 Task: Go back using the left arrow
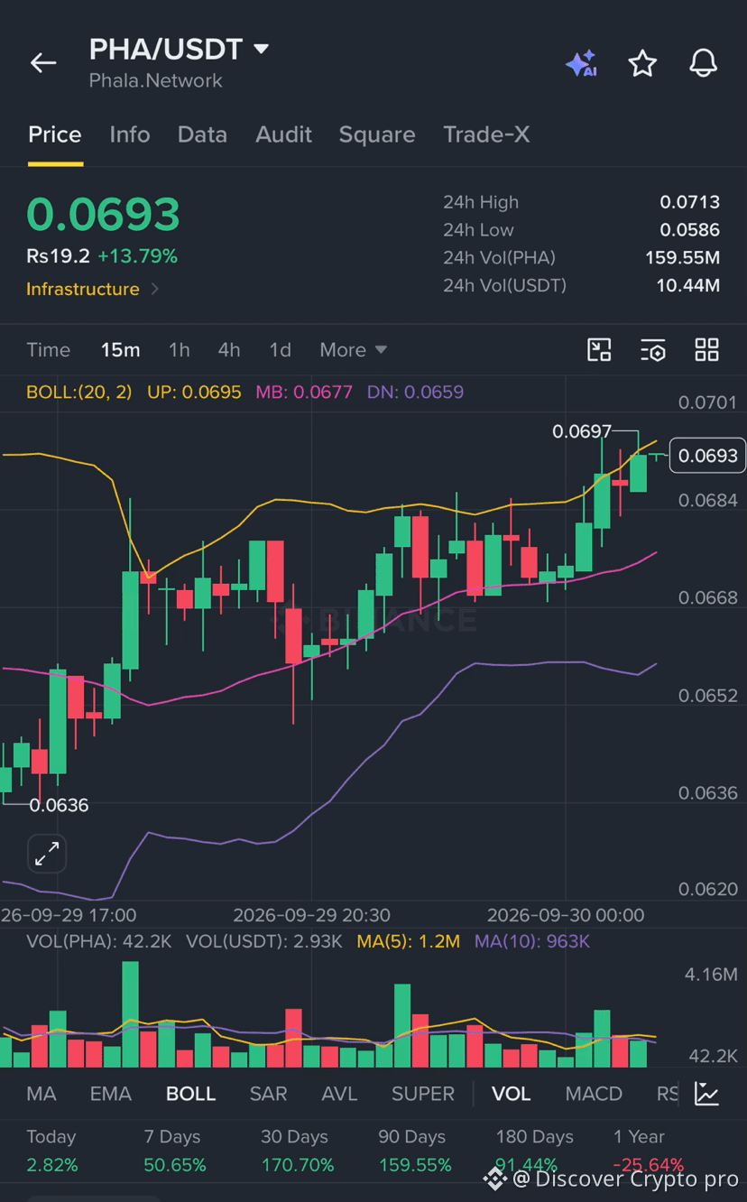43,62
